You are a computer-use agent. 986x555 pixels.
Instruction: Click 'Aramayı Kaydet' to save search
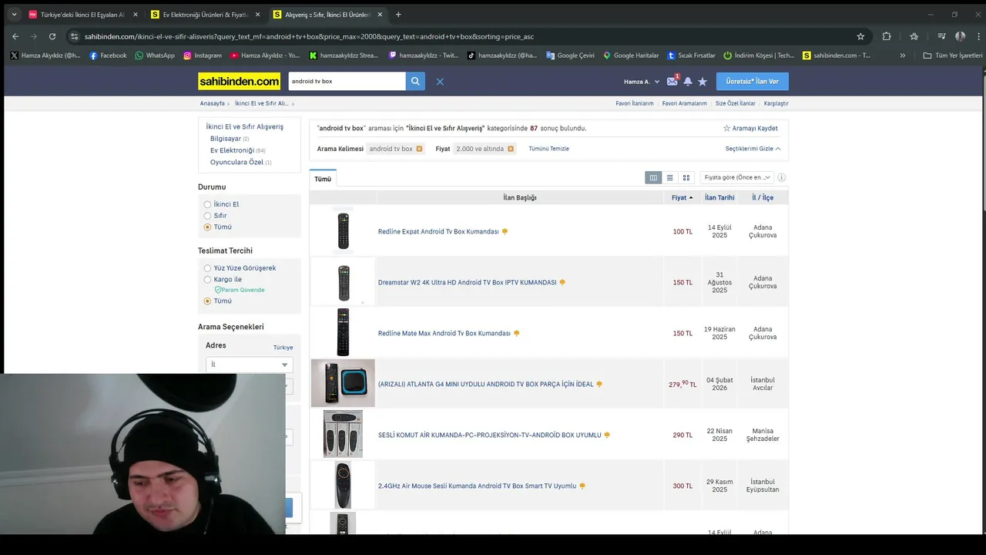750,128
